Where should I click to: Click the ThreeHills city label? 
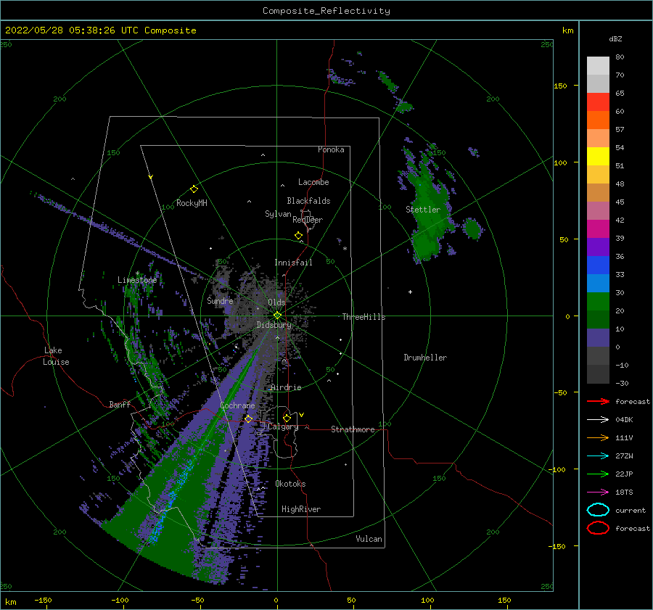tap(364, 317)
